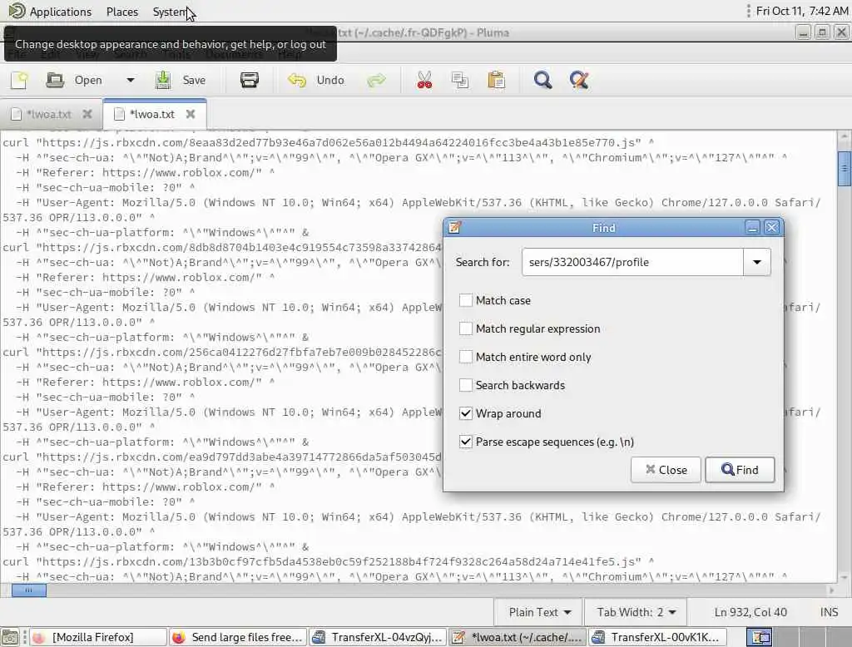Cut selection using scissors icon

coord(424,81)
